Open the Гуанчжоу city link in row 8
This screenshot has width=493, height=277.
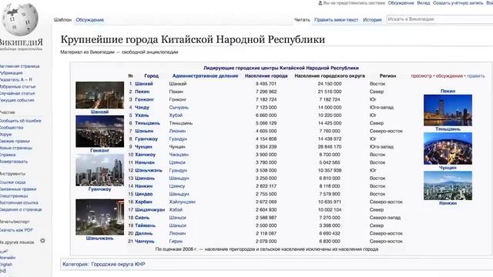(146, 138)
